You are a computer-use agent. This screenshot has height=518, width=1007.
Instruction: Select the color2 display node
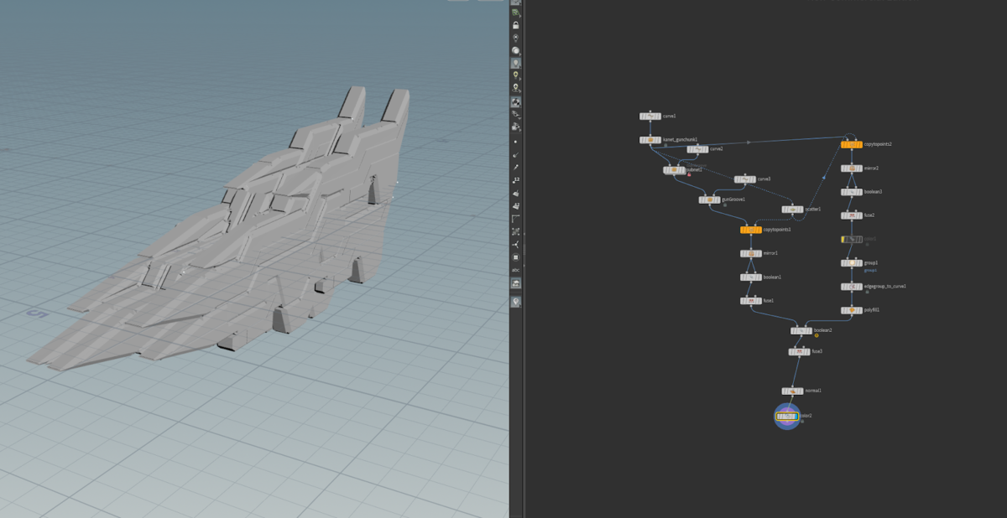click(x=787, y=416)
